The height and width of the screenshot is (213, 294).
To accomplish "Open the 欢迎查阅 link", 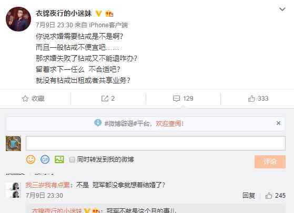I will tap(169, 124).
